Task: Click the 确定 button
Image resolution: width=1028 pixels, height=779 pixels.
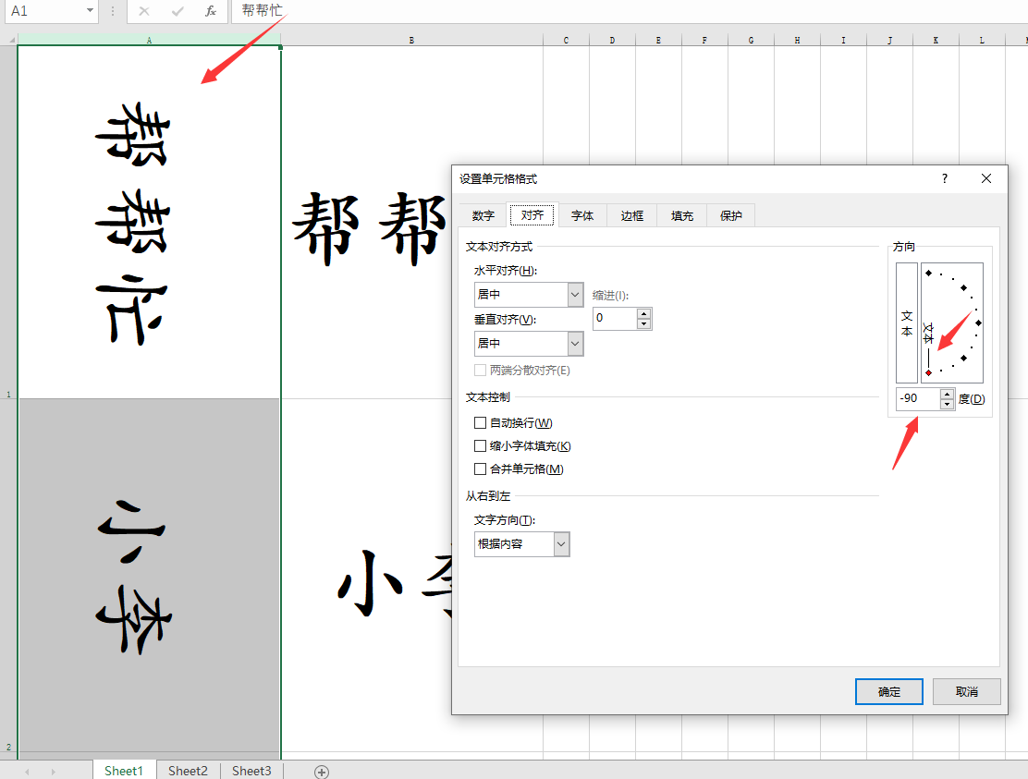Action: (889, 692)
